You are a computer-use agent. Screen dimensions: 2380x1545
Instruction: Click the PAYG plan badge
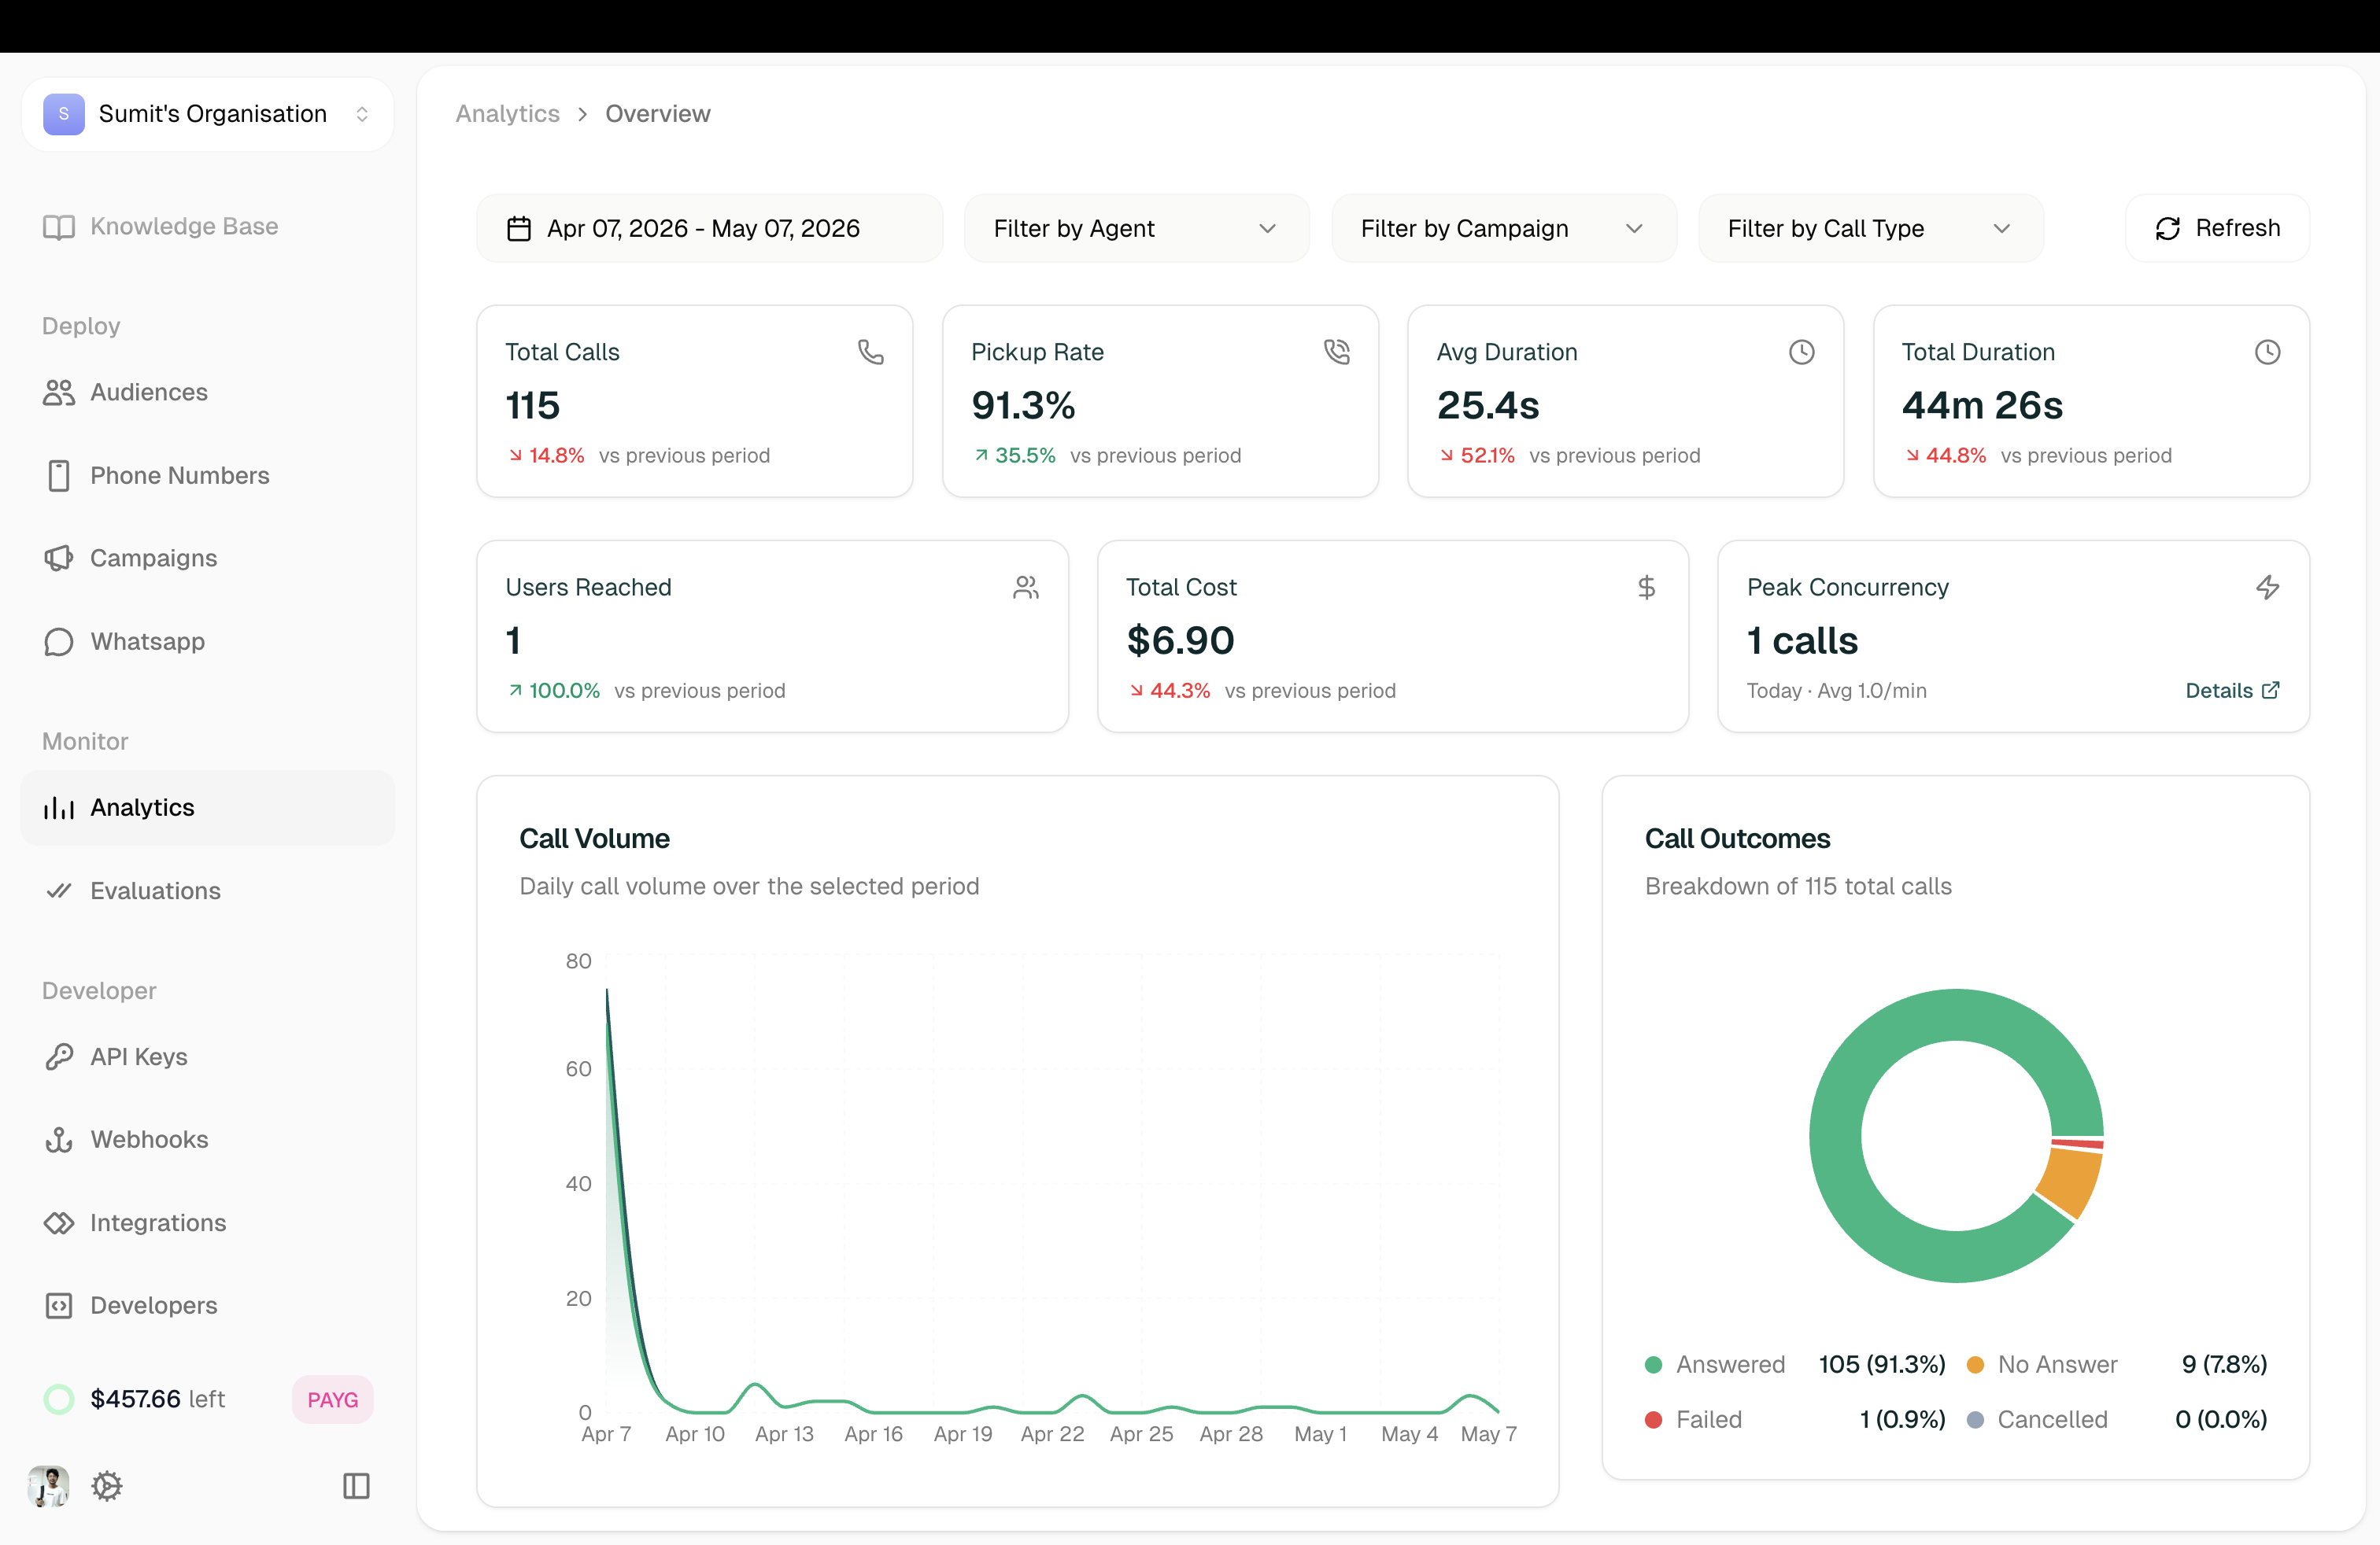pyautogui.click(x=333, y=1399)
